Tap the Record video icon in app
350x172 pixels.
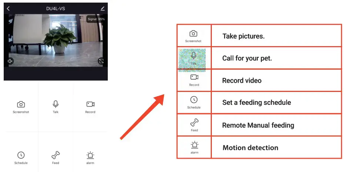pos(90,104)
